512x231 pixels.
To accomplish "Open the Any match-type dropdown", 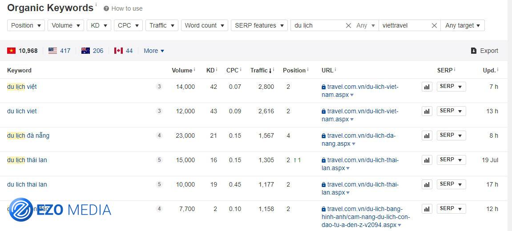I will coord(365,25).
